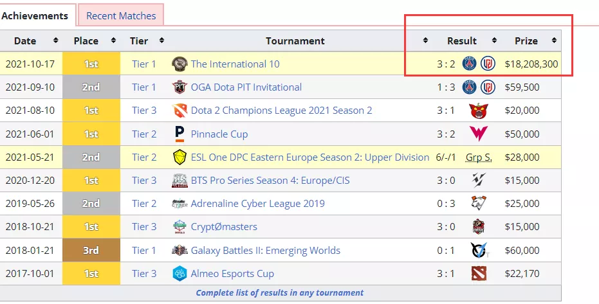Open Tier 1 link for OGA Dota PIT
The image size is (599, 304).
(x=144, y=87)
